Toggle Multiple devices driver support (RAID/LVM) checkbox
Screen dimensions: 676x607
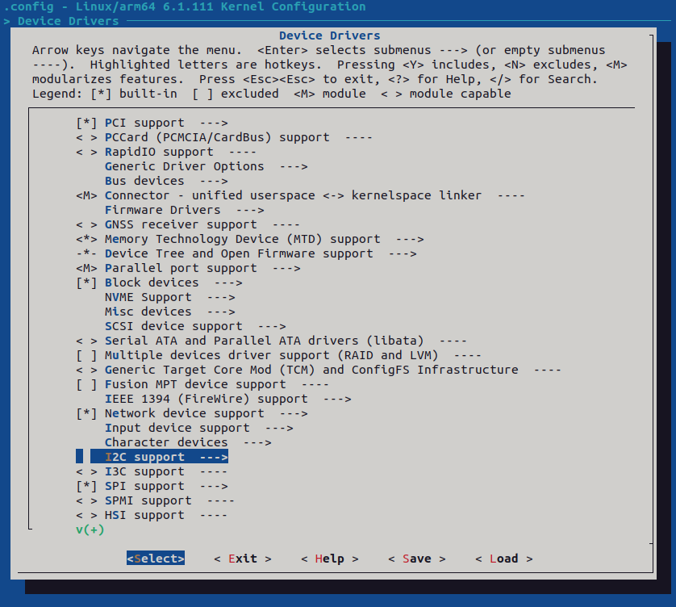(86, 355)
